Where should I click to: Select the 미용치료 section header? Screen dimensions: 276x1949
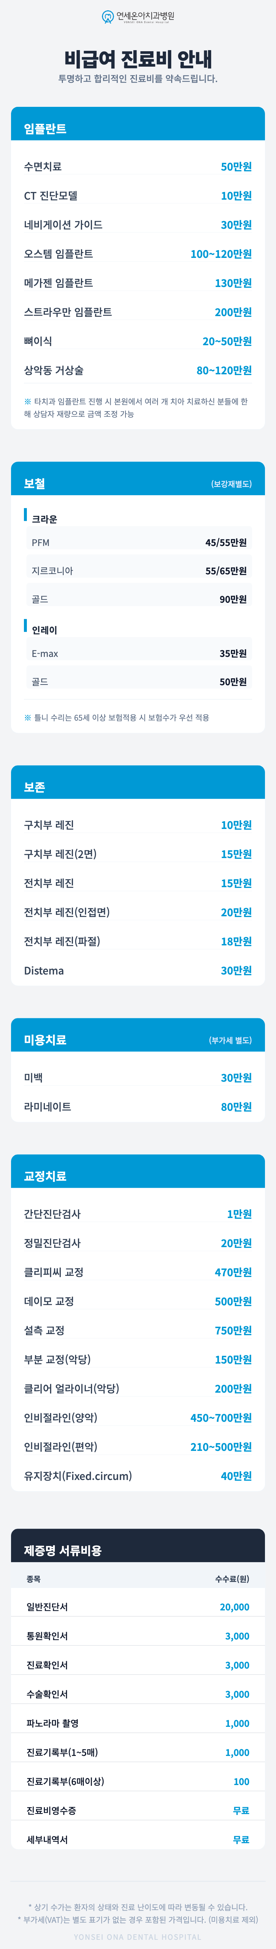point(45,1040)
